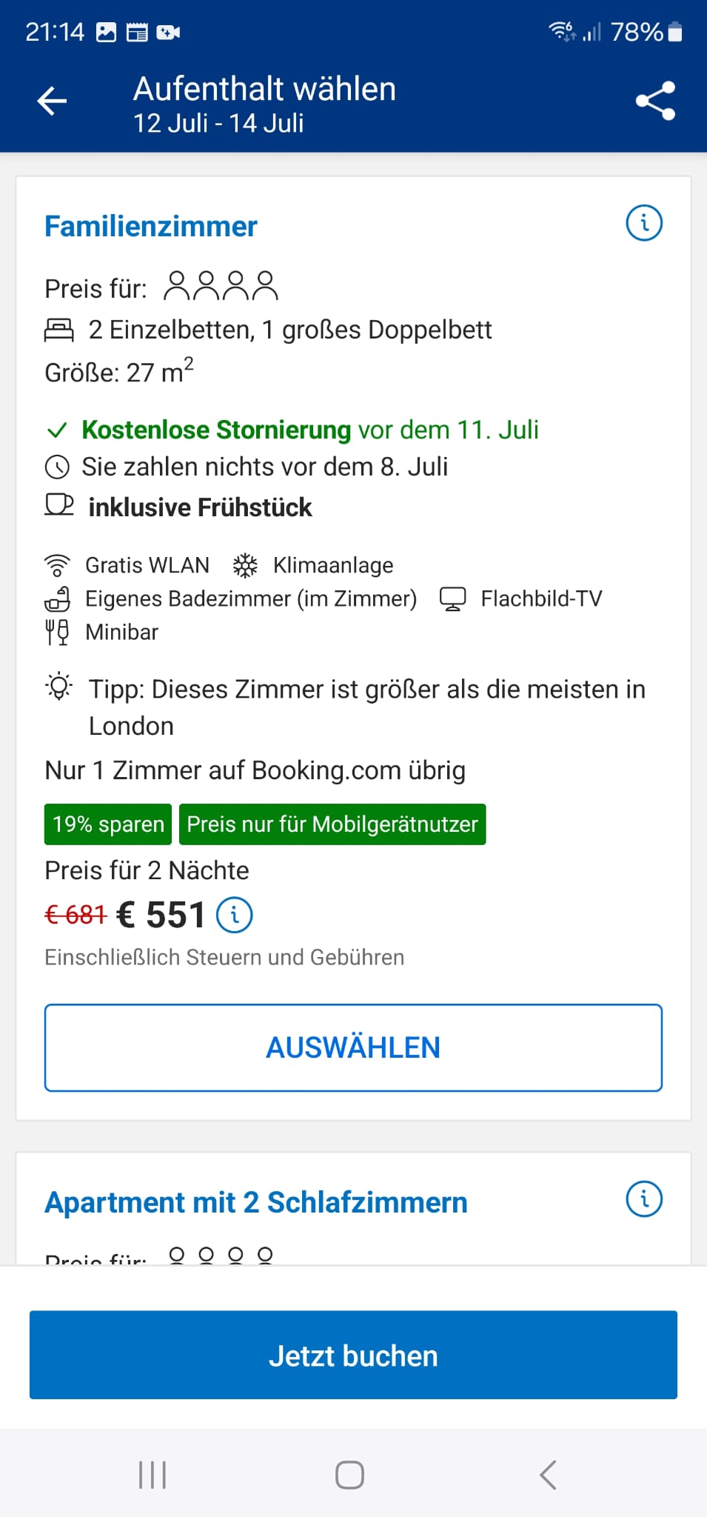Open Apartment mit 2 Schlafzimmern title

pos(256,1203)
